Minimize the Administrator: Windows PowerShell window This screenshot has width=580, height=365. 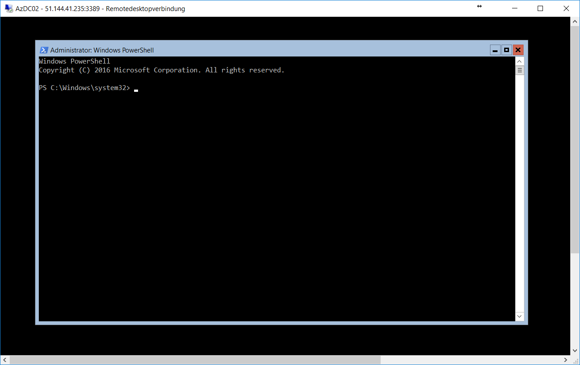tap(495, 50)
